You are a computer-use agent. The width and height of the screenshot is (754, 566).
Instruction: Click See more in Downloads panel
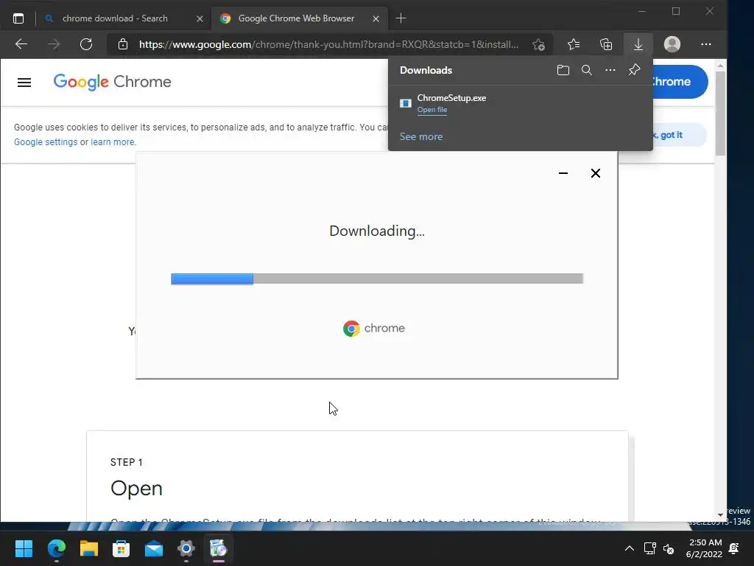point(420,136)
